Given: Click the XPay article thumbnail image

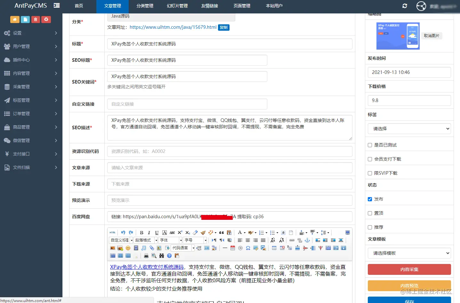Looking at the screenshot, I should (x=398, y=36).
